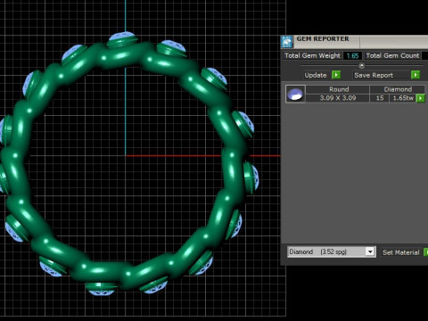Collapse the panel using small up-arrow handle

[362, 66]
